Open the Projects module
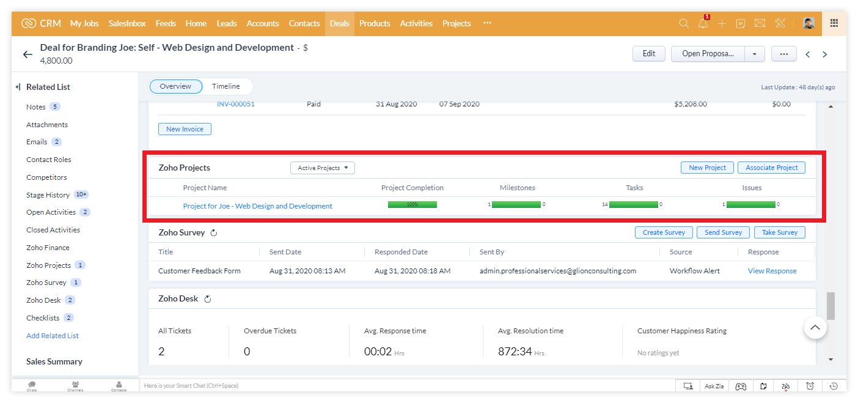Screen dimensions: 858x403 click(457, 23)
